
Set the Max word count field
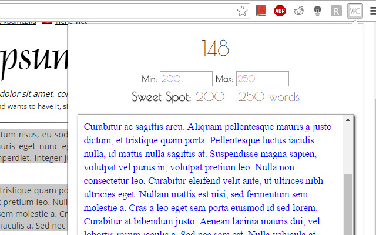263,79
